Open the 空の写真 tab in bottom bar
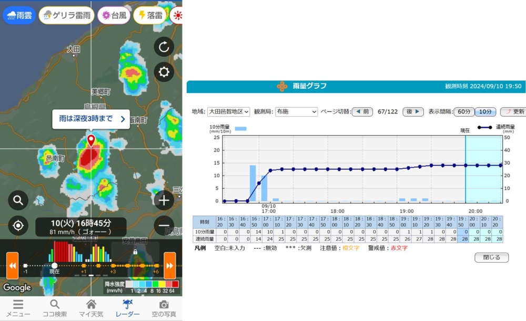The height and width of the screenshot is (321, 526). pyautogui.click(x=164, y=308)
